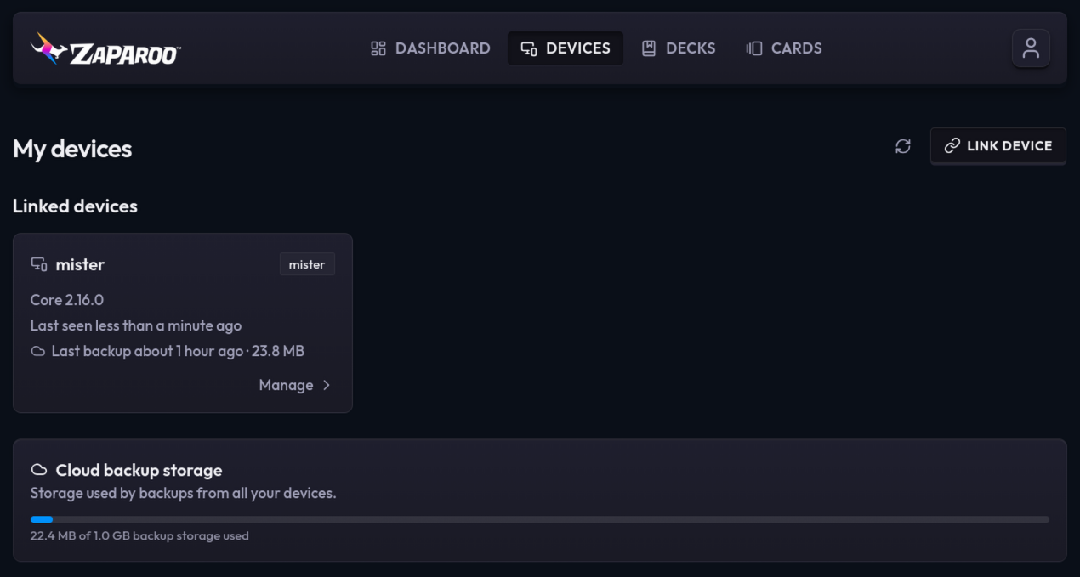Click the cloud icon beside Cloud backup storage

(x=39, y=470)
